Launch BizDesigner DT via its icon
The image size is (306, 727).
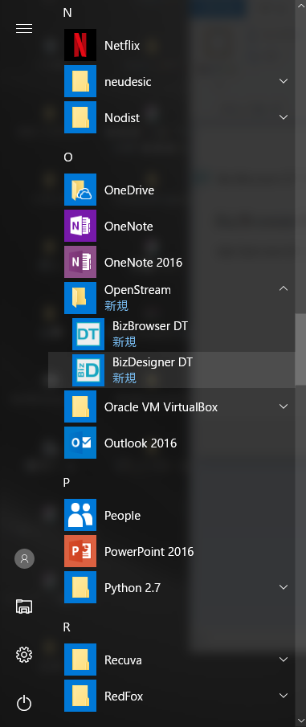coord(88,370)
